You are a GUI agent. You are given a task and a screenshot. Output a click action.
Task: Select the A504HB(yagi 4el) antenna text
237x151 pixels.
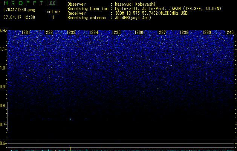133,18
